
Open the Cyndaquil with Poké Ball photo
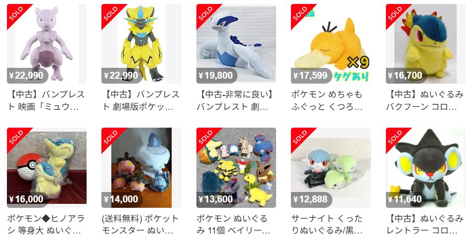point(47,168)
